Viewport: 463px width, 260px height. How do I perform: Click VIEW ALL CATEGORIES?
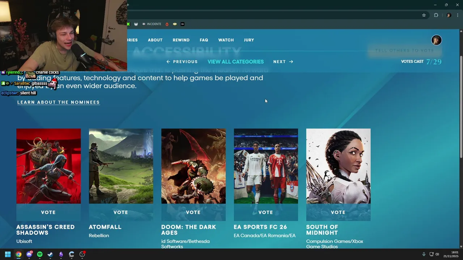[x=235, y=62]
